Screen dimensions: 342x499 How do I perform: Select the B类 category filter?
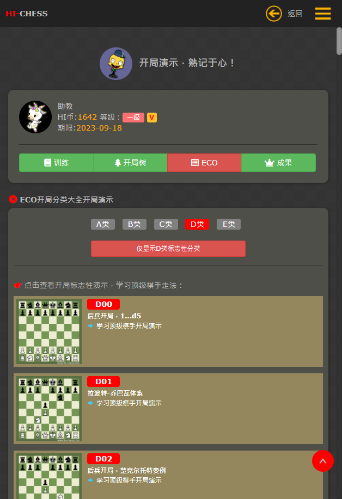(x=135, y=224)
